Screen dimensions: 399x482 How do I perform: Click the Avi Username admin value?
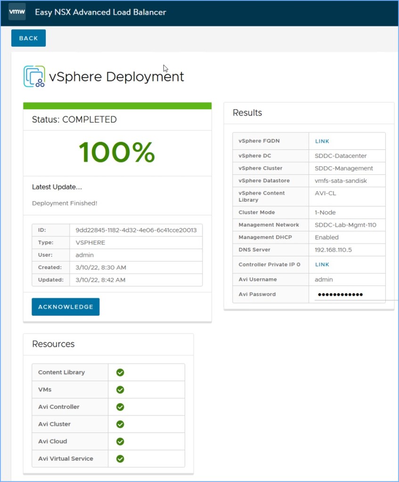click(324, 279)
